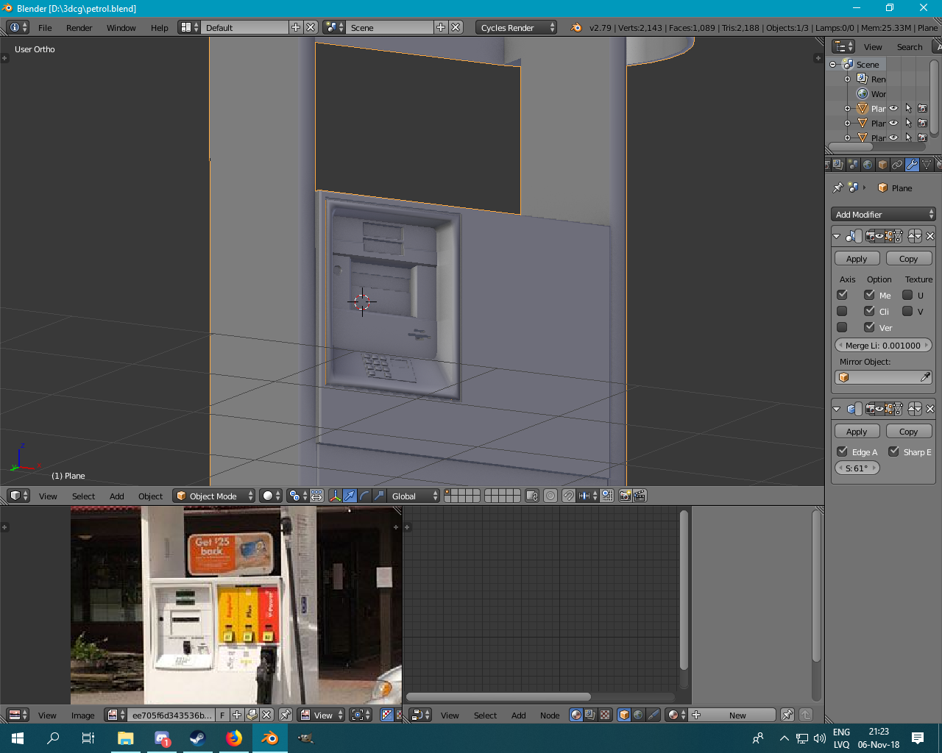The height and width of the screenshot is (753, 942).
Task: Click the Mirror Object eyedropper
Action: tap(925, 377)
